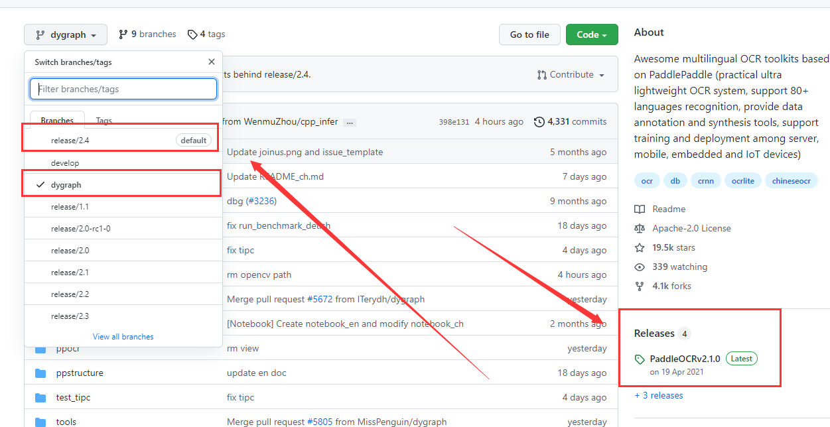Open the Readme link
The height and width of the screenshot is (427, 830).
(669, 209)
